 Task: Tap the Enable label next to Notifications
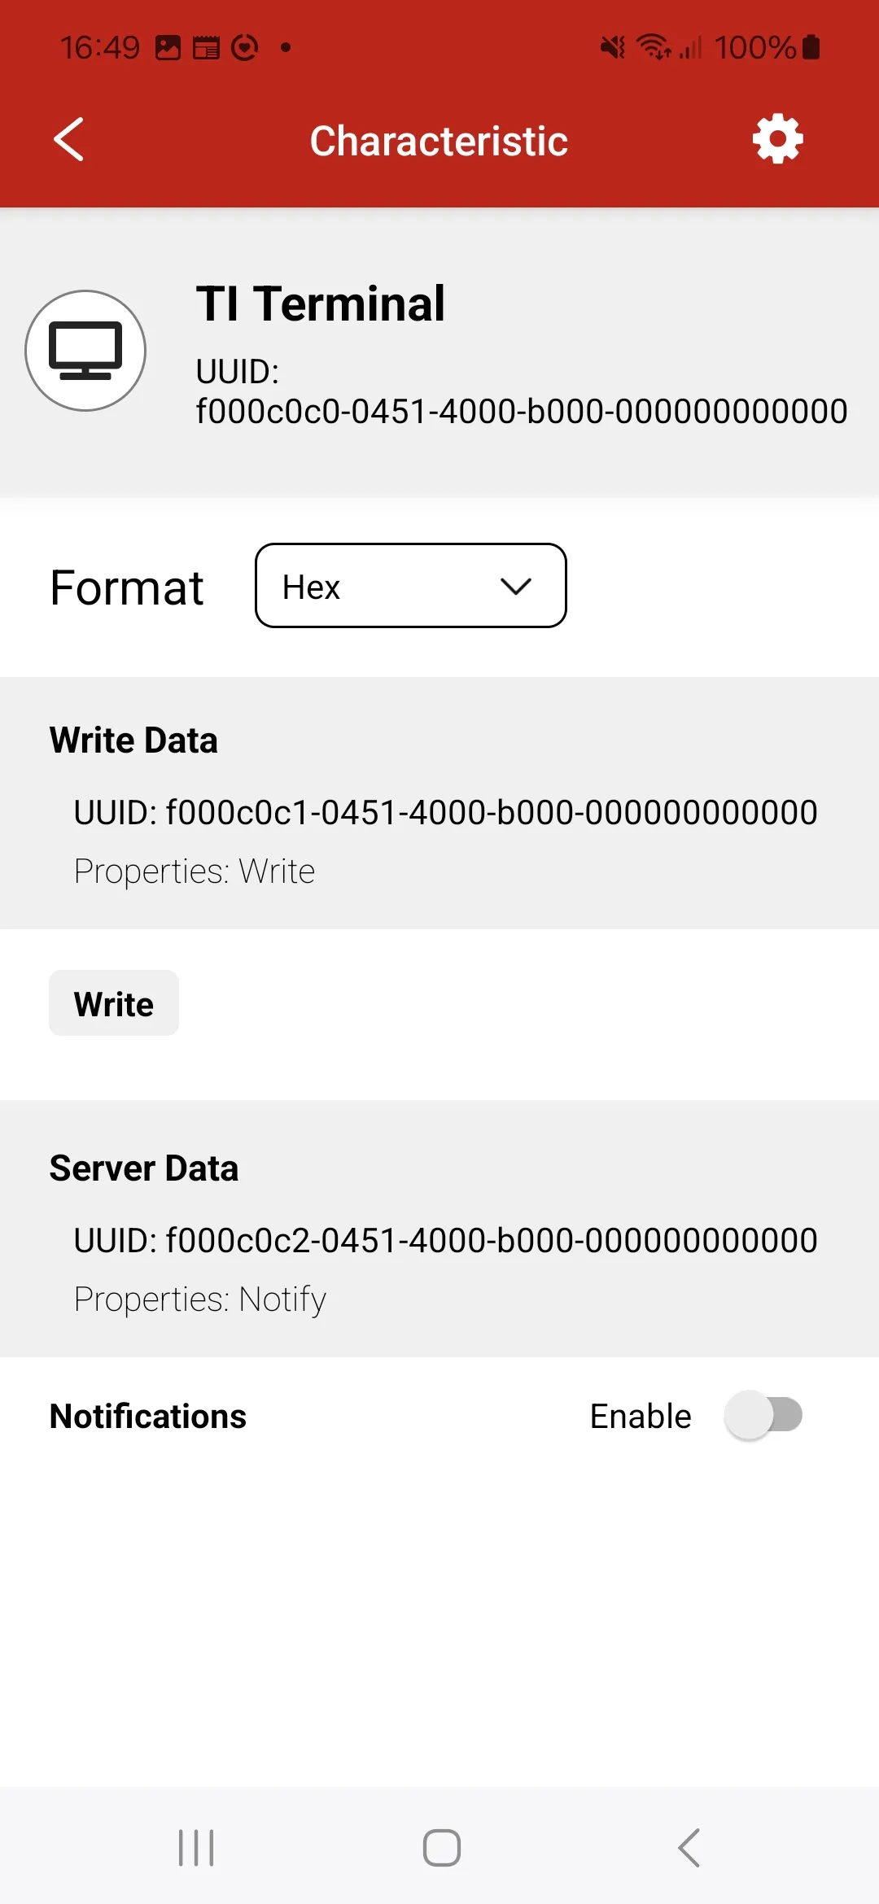point(642,1416)
